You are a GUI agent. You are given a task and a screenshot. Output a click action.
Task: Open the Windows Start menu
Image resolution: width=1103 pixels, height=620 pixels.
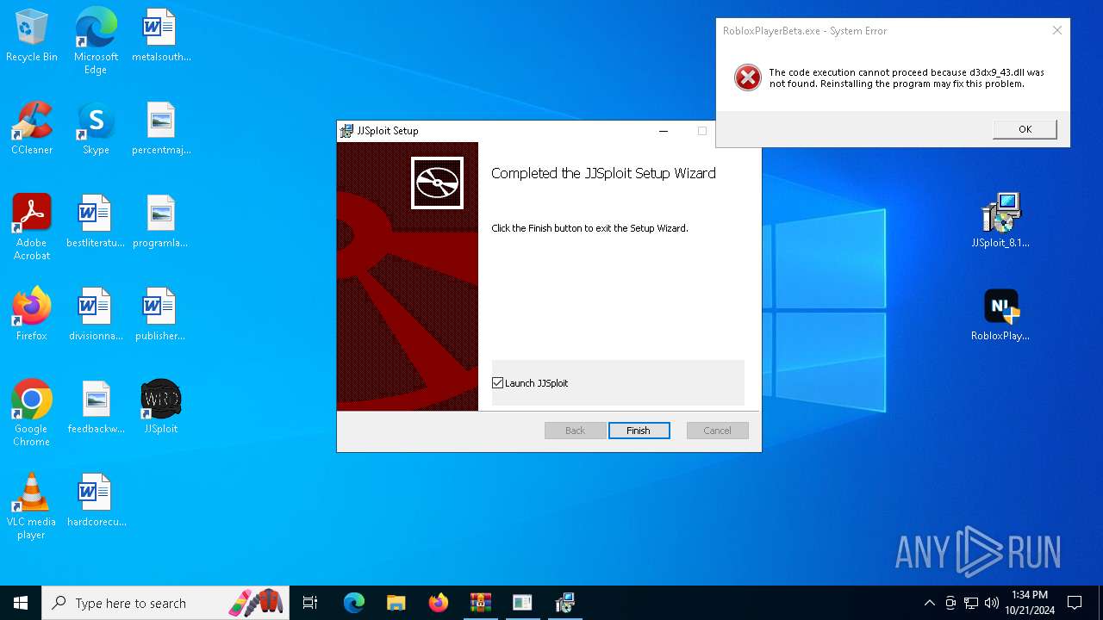click(x=21, y=603)
